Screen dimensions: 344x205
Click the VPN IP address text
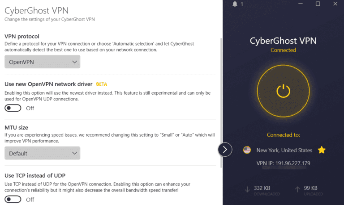(283, 163)
